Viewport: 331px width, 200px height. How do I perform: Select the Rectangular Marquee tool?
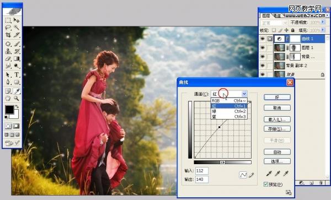point(8,20)
